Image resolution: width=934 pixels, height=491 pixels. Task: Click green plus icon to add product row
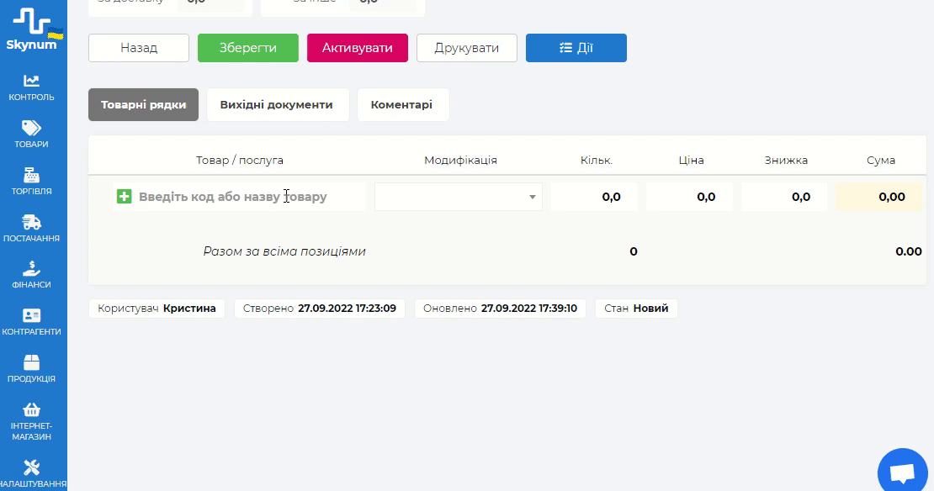[x=124, y=197]
